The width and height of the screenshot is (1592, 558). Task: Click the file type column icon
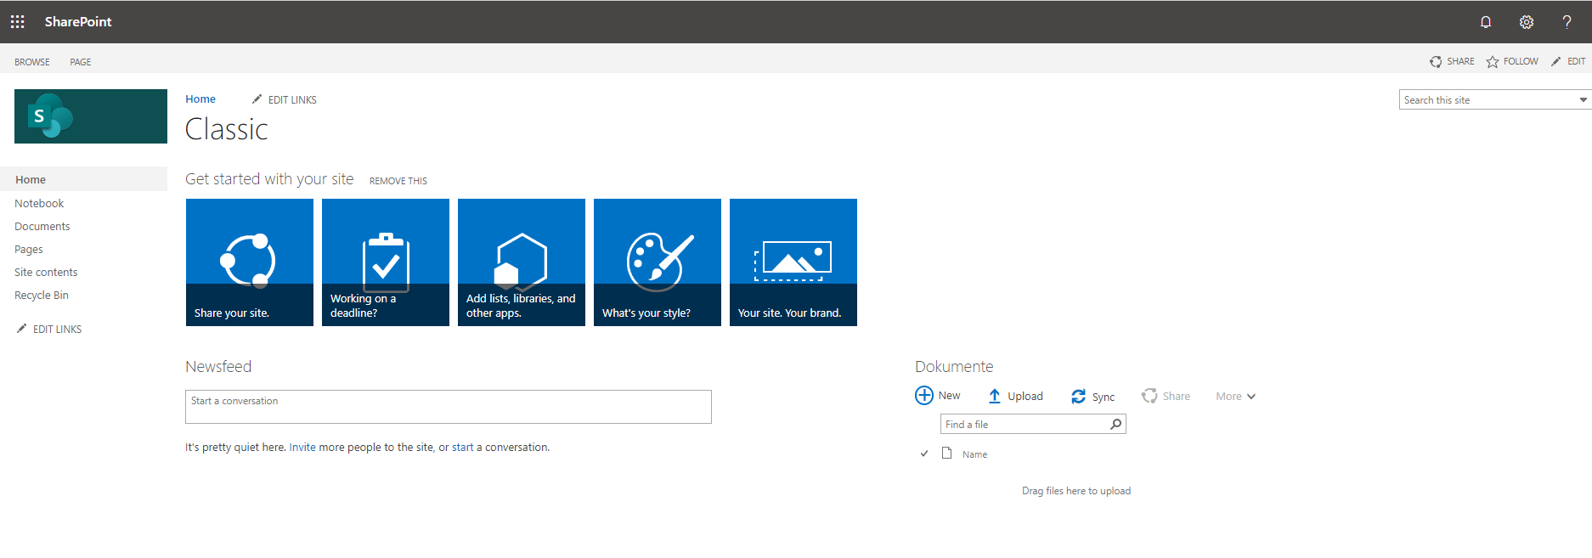(x=946, y=454)
